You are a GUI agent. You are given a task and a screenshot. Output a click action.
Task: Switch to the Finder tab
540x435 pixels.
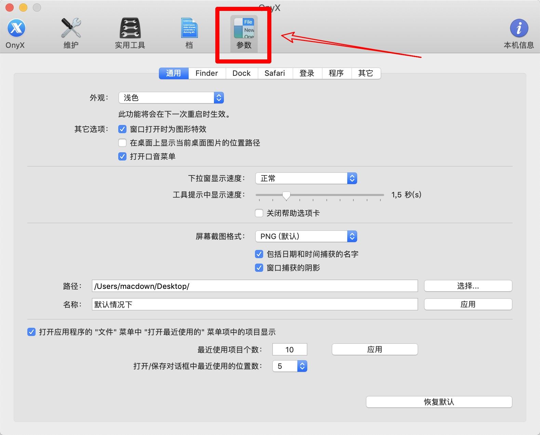click(x=207, y=73)
